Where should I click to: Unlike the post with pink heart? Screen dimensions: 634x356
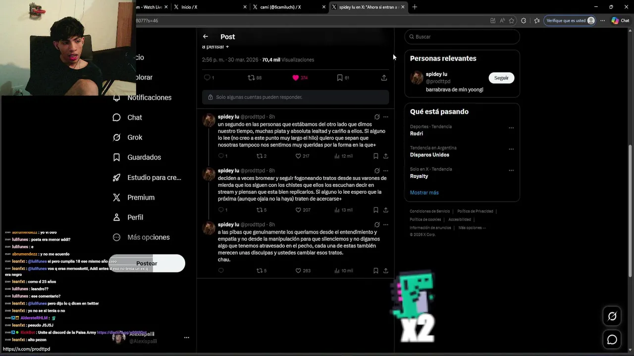point(296,78)
